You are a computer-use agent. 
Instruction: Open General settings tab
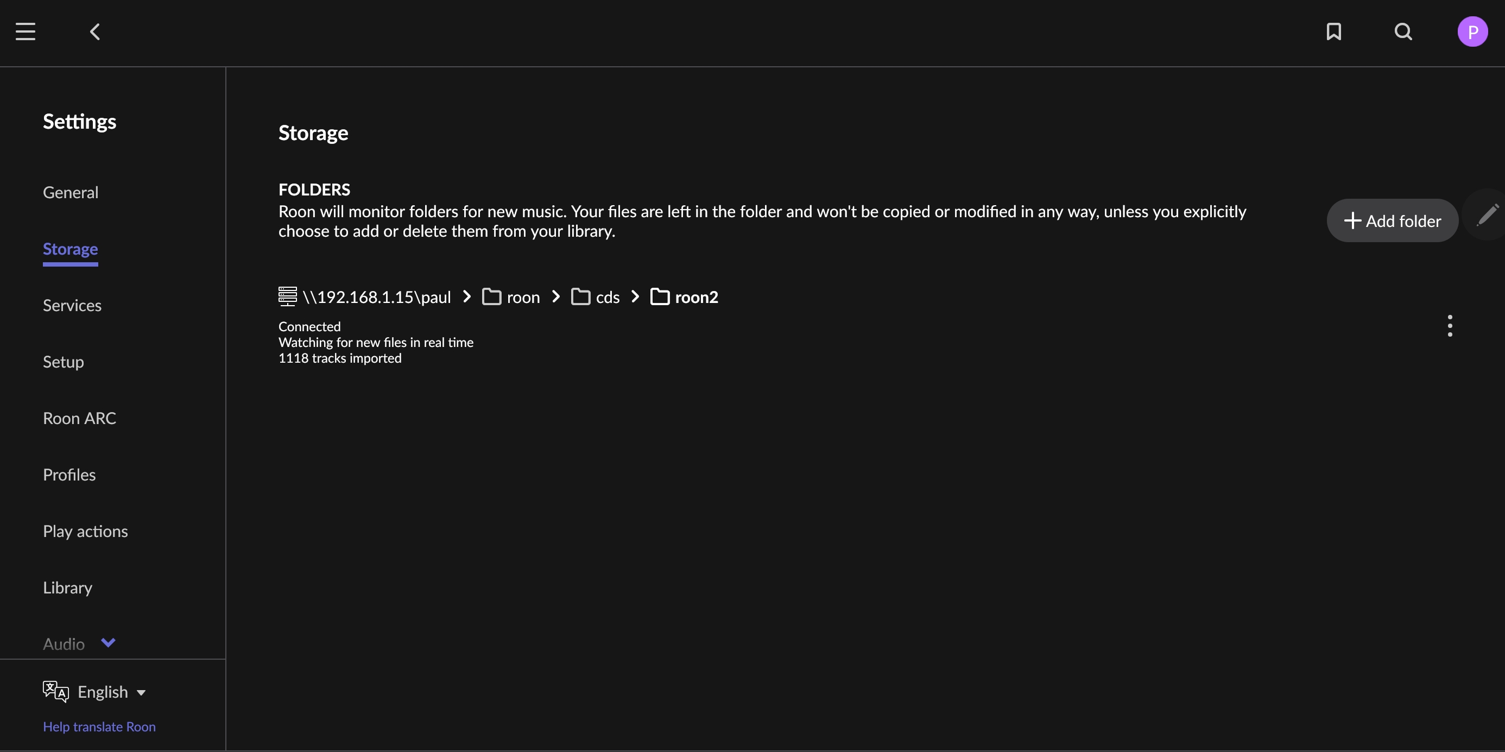tap(71, 192)
